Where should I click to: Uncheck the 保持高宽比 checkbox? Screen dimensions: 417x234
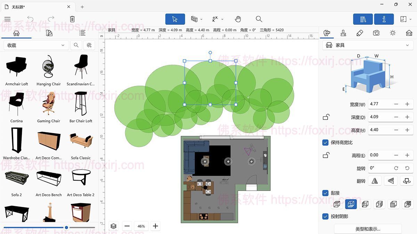[x=325, y=142]
